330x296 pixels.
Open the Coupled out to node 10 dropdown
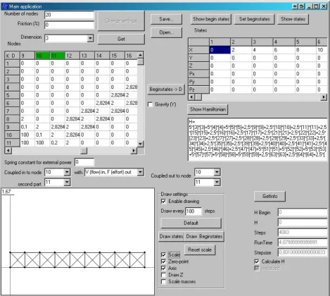[x=217, y=172]
